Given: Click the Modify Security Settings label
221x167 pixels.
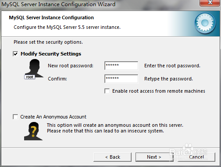Looking at the screenshot, I should [51, 54].
